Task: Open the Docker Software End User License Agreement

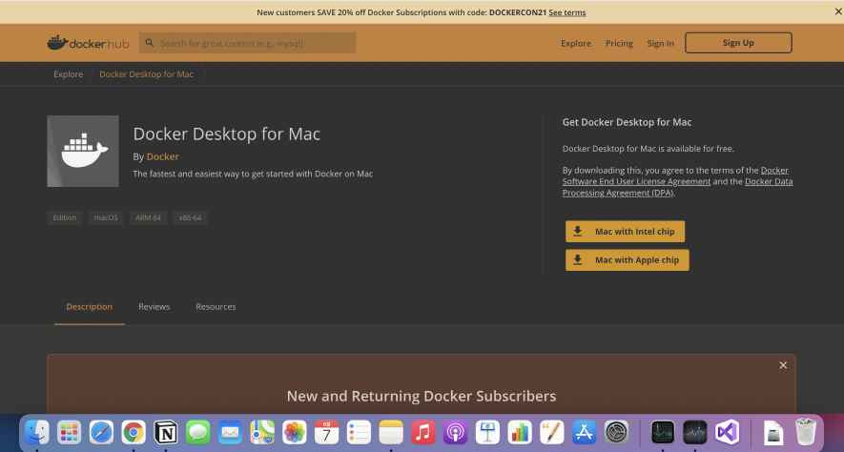Action: pyautogui.click(x=636, y=181)
